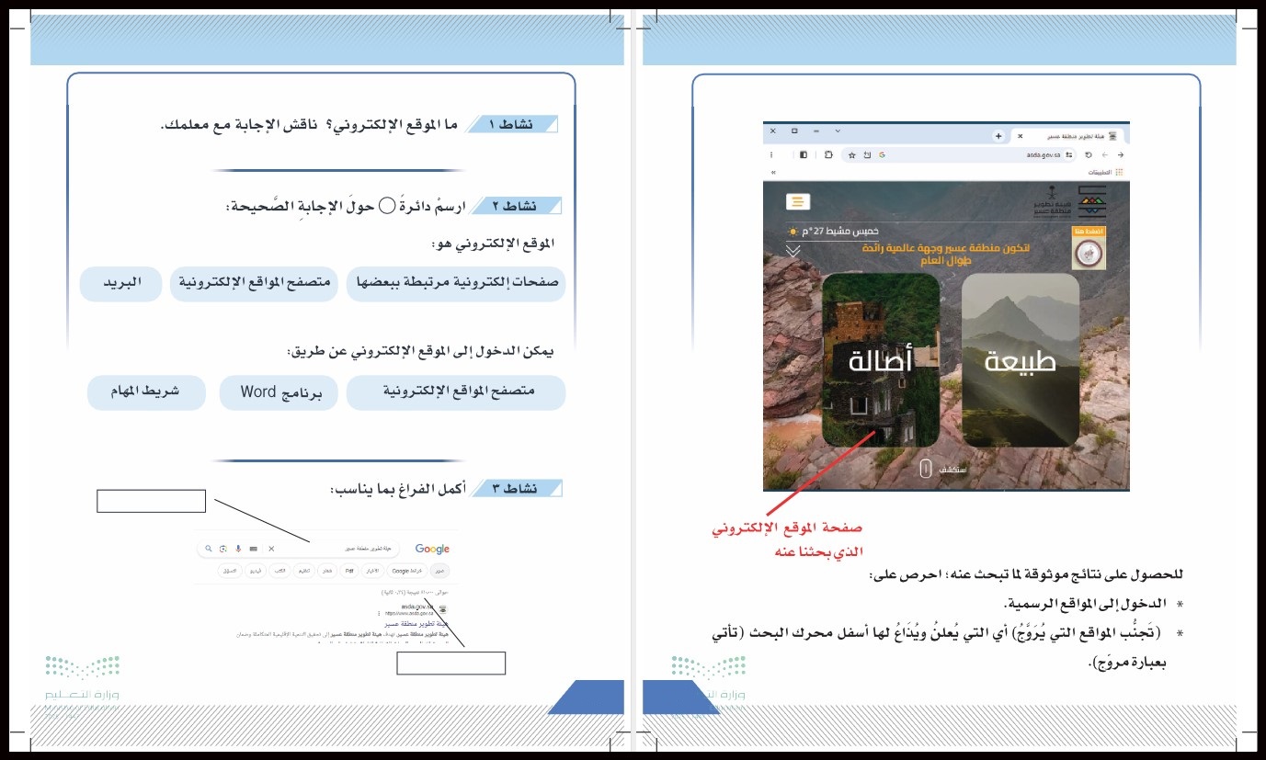This screenshot has width=1266, height=760.
Task: Expand bookmarks bar overflow chevrons
Action: click(773, 172)
